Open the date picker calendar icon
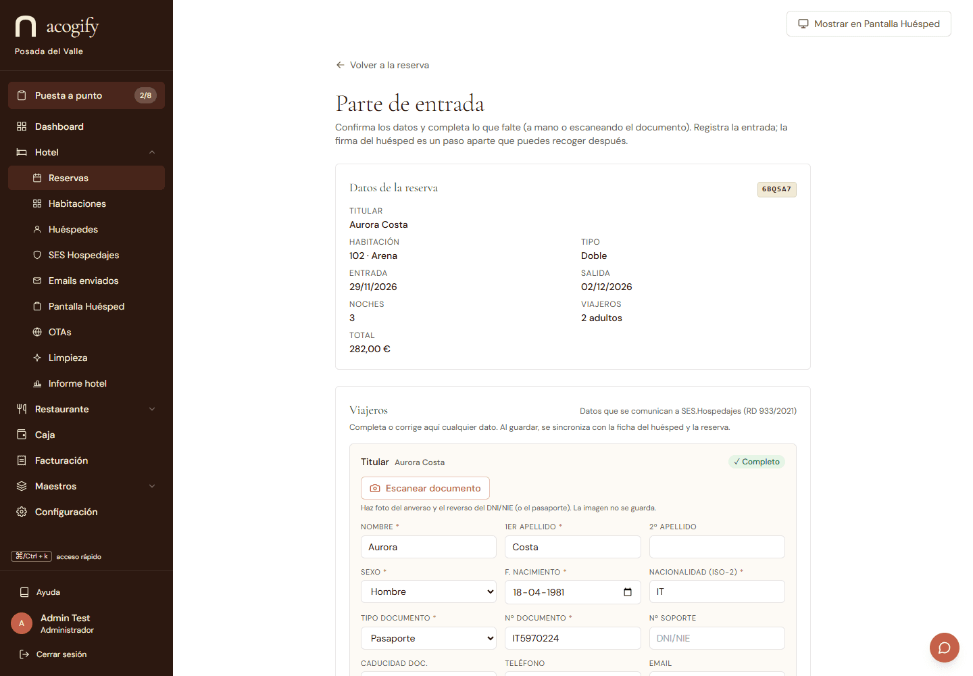 (x=628, y=592)
